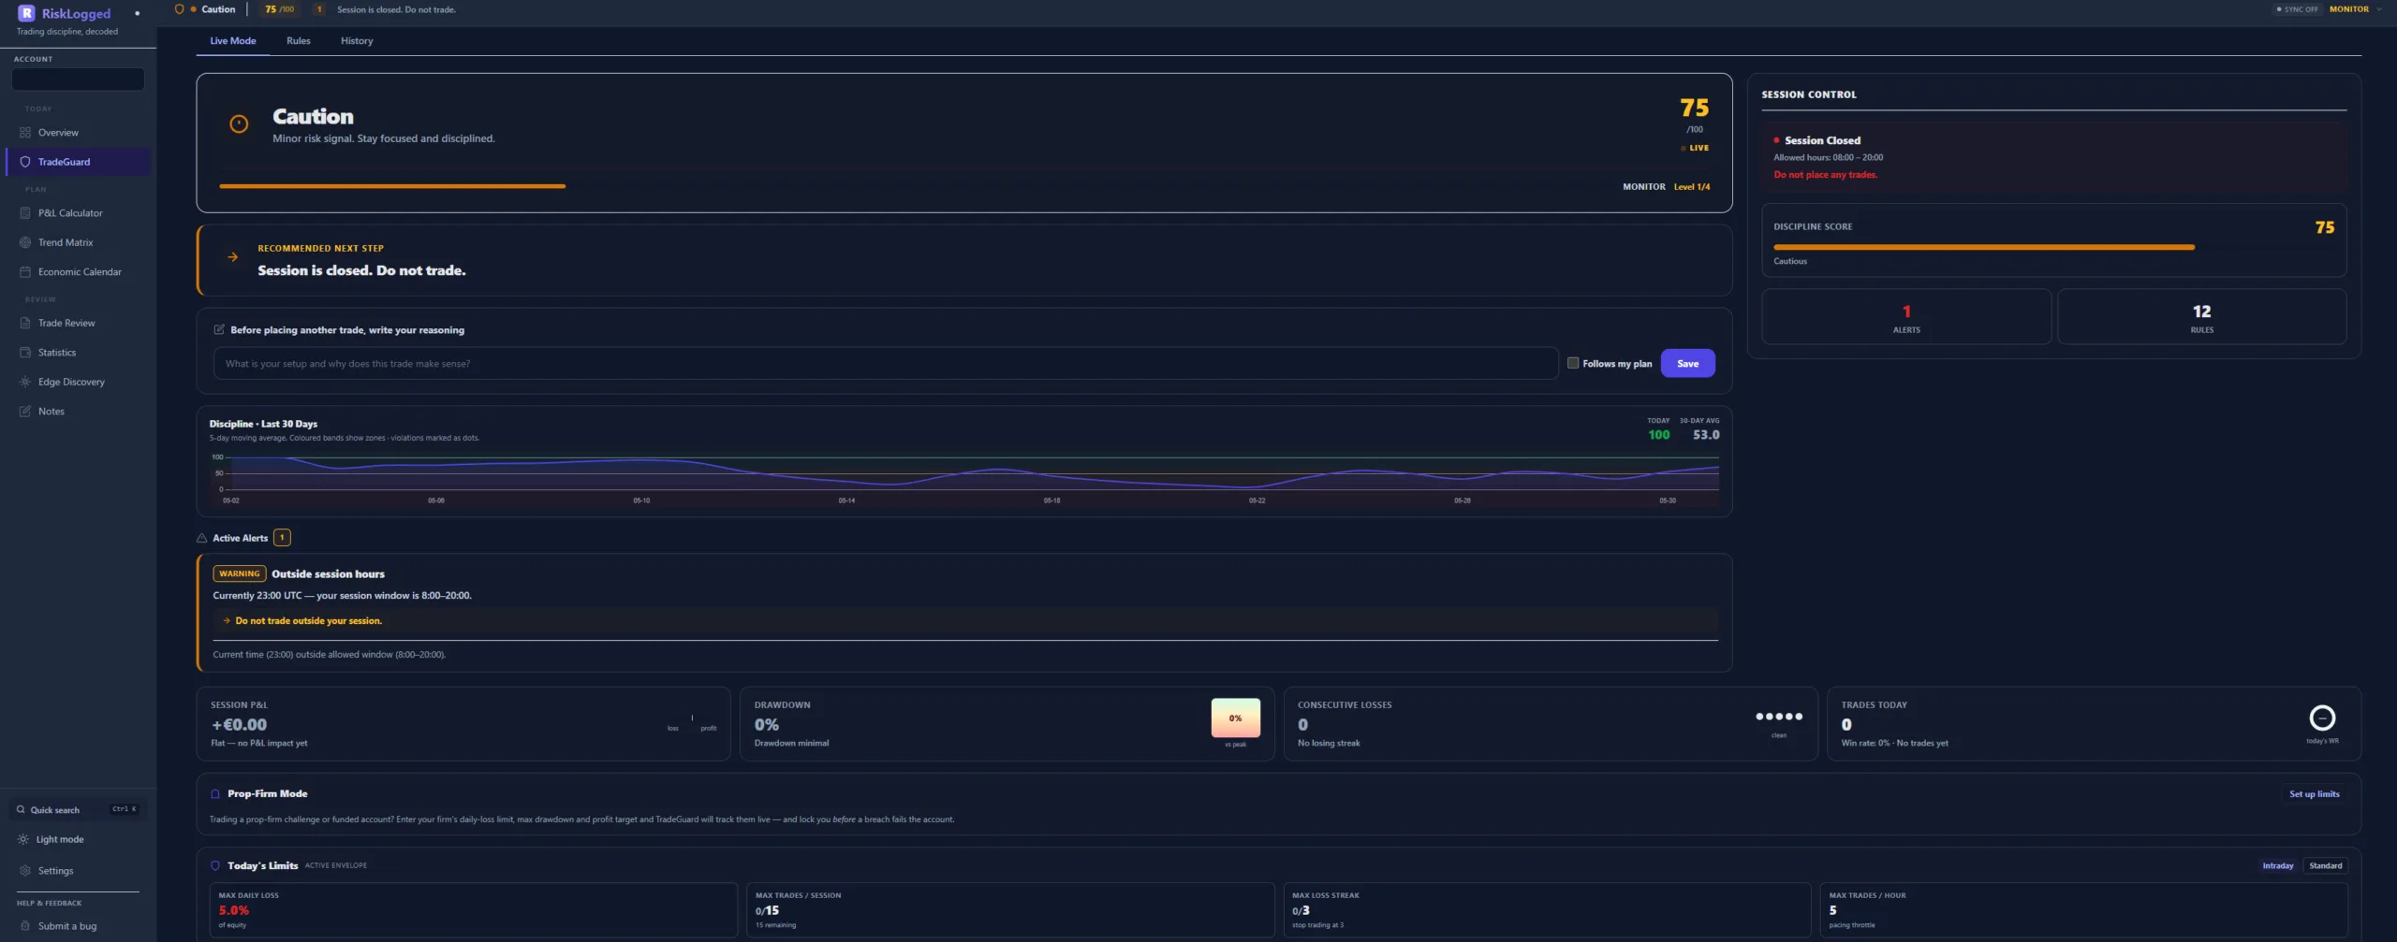
Task: Click Set up limits link
Action: point(2314,794)
